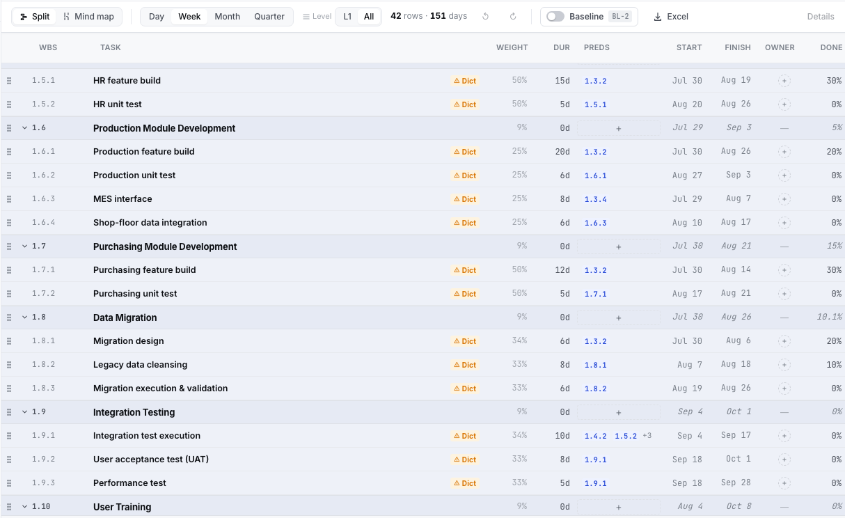Assign owner for Migration design
This screenshot has width=845, height=518.
pos(784,341)
